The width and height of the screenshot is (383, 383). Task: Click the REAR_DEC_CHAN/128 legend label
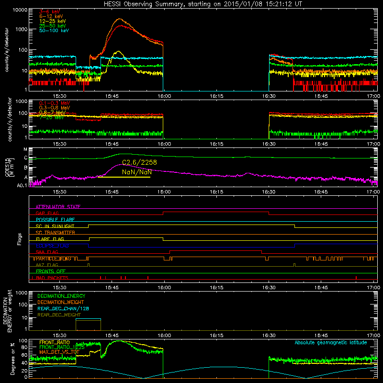tap(63, 308)
